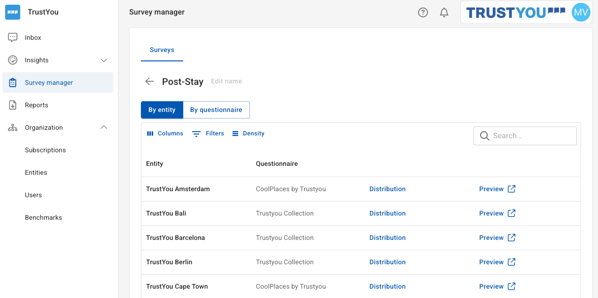
Task: Click the MV user avatar
Action: click(581, 12)
